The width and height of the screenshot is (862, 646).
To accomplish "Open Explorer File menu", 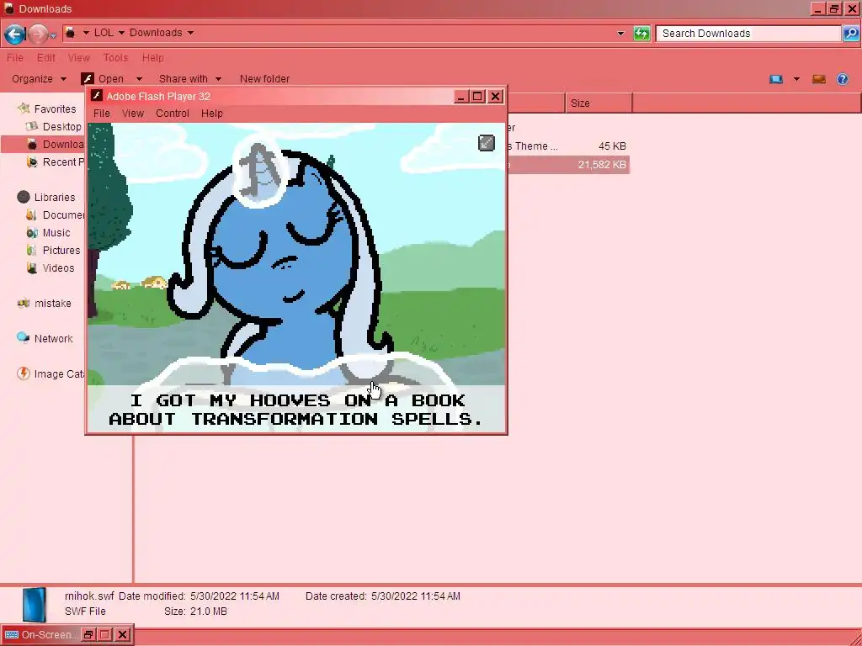I will [15, 58].
